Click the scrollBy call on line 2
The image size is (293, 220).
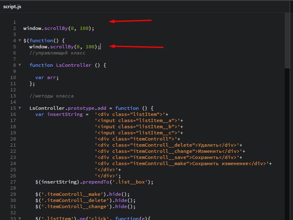56,28
